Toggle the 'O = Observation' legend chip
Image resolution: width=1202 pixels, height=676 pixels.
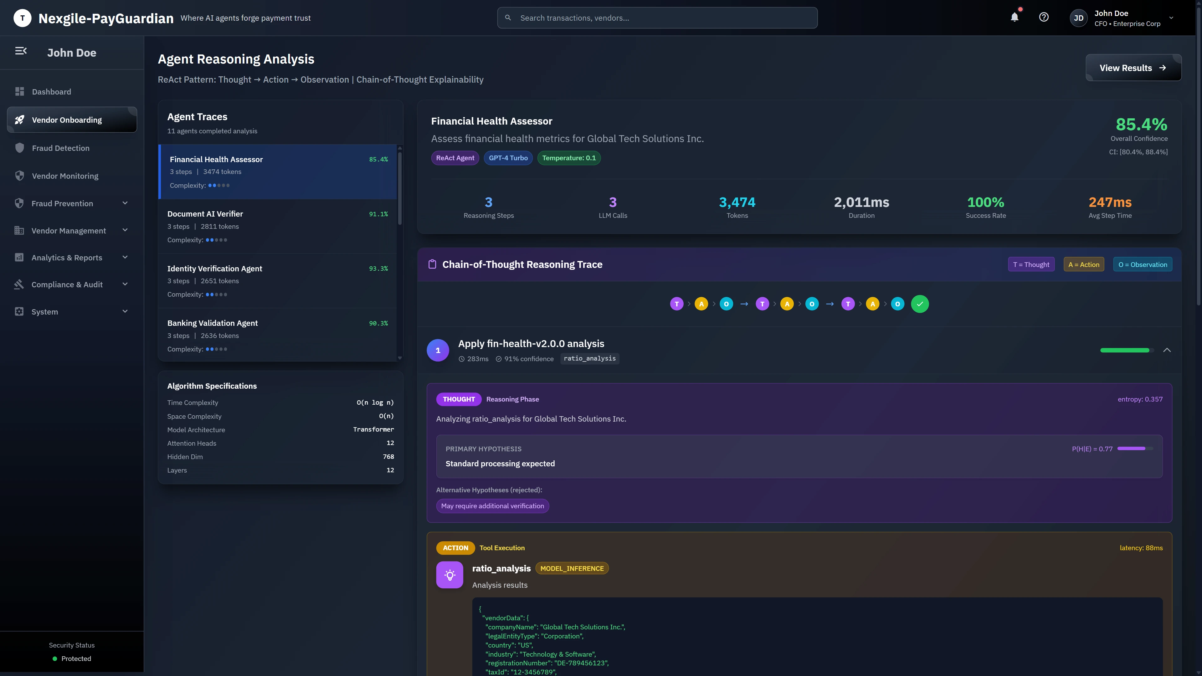tap(1142, 264)
